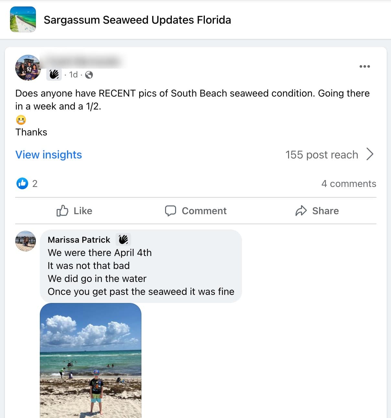
Task: Click the 155 post reach text
Action: 321,155
